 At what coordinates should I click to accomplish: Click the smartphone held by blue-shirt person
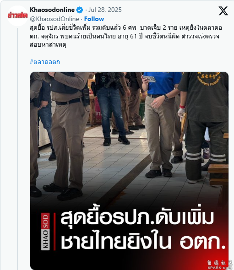(x=149, y=79)
